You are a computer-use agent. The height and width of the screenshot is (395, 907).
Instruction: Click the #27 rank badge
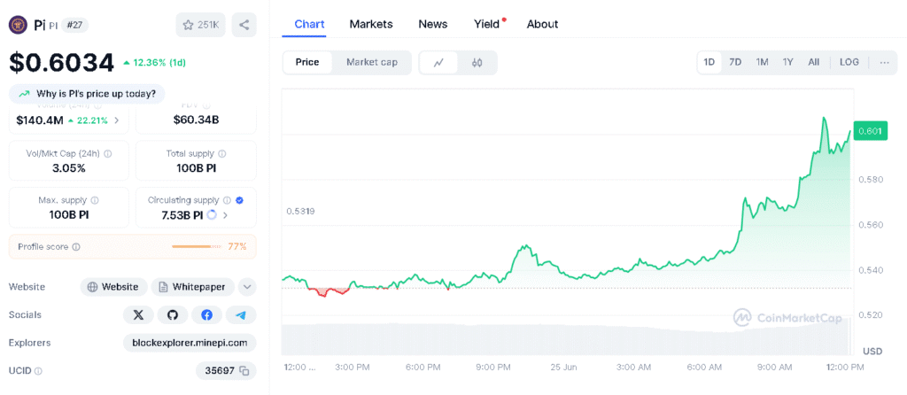(74, 25)
